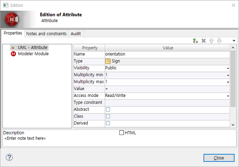Click the Sign type datatype icon
Viewport: 239px width, 167px height.
tap(108, 61)
